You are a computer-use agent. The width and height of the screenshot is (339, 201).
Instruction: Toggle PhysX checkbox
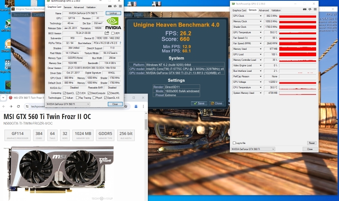[x=94, y=97]
